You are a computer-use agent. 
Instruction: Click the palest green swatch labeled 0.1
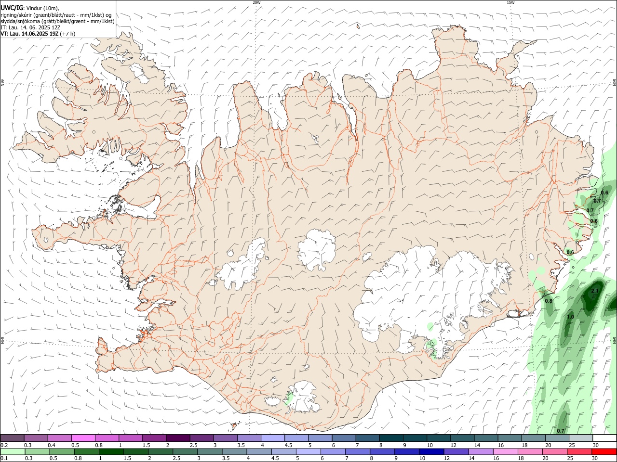pyautogui.click(x=12, y=452)
